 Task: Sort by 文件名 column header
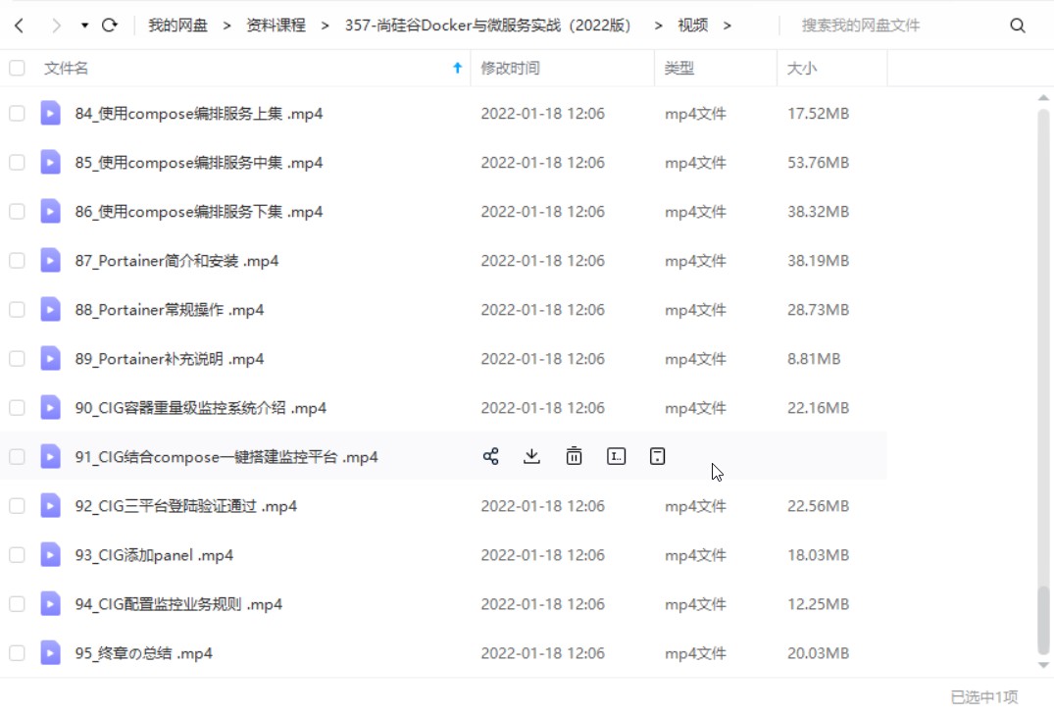66,68
